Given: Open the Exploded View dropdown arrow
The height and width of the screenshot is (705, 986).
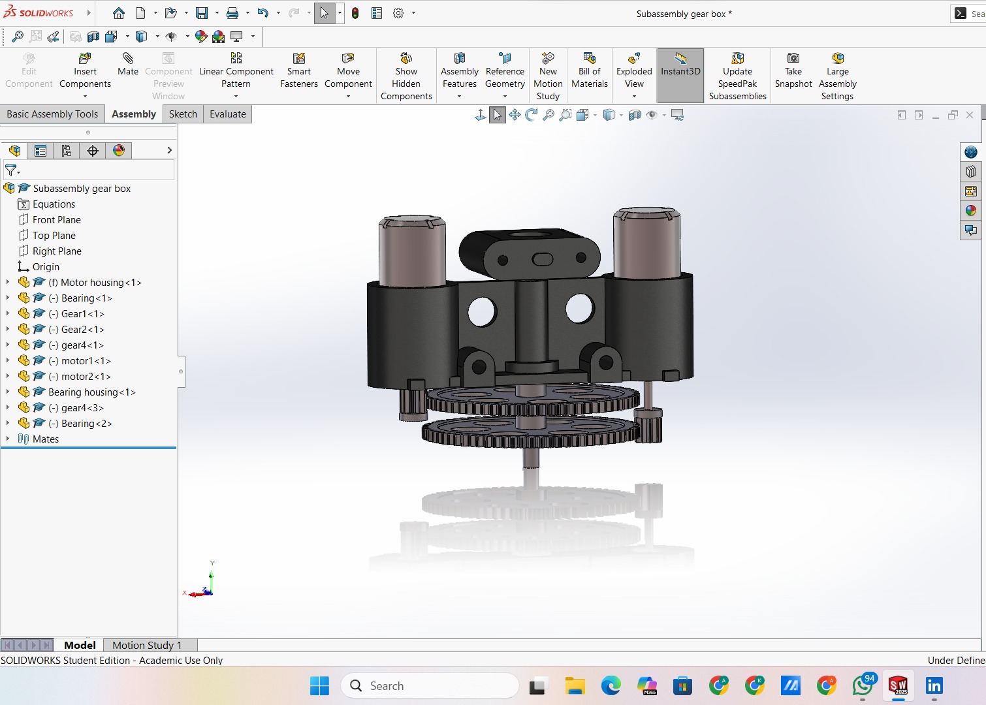Looking at the screenshot, I should pos(634,97).
